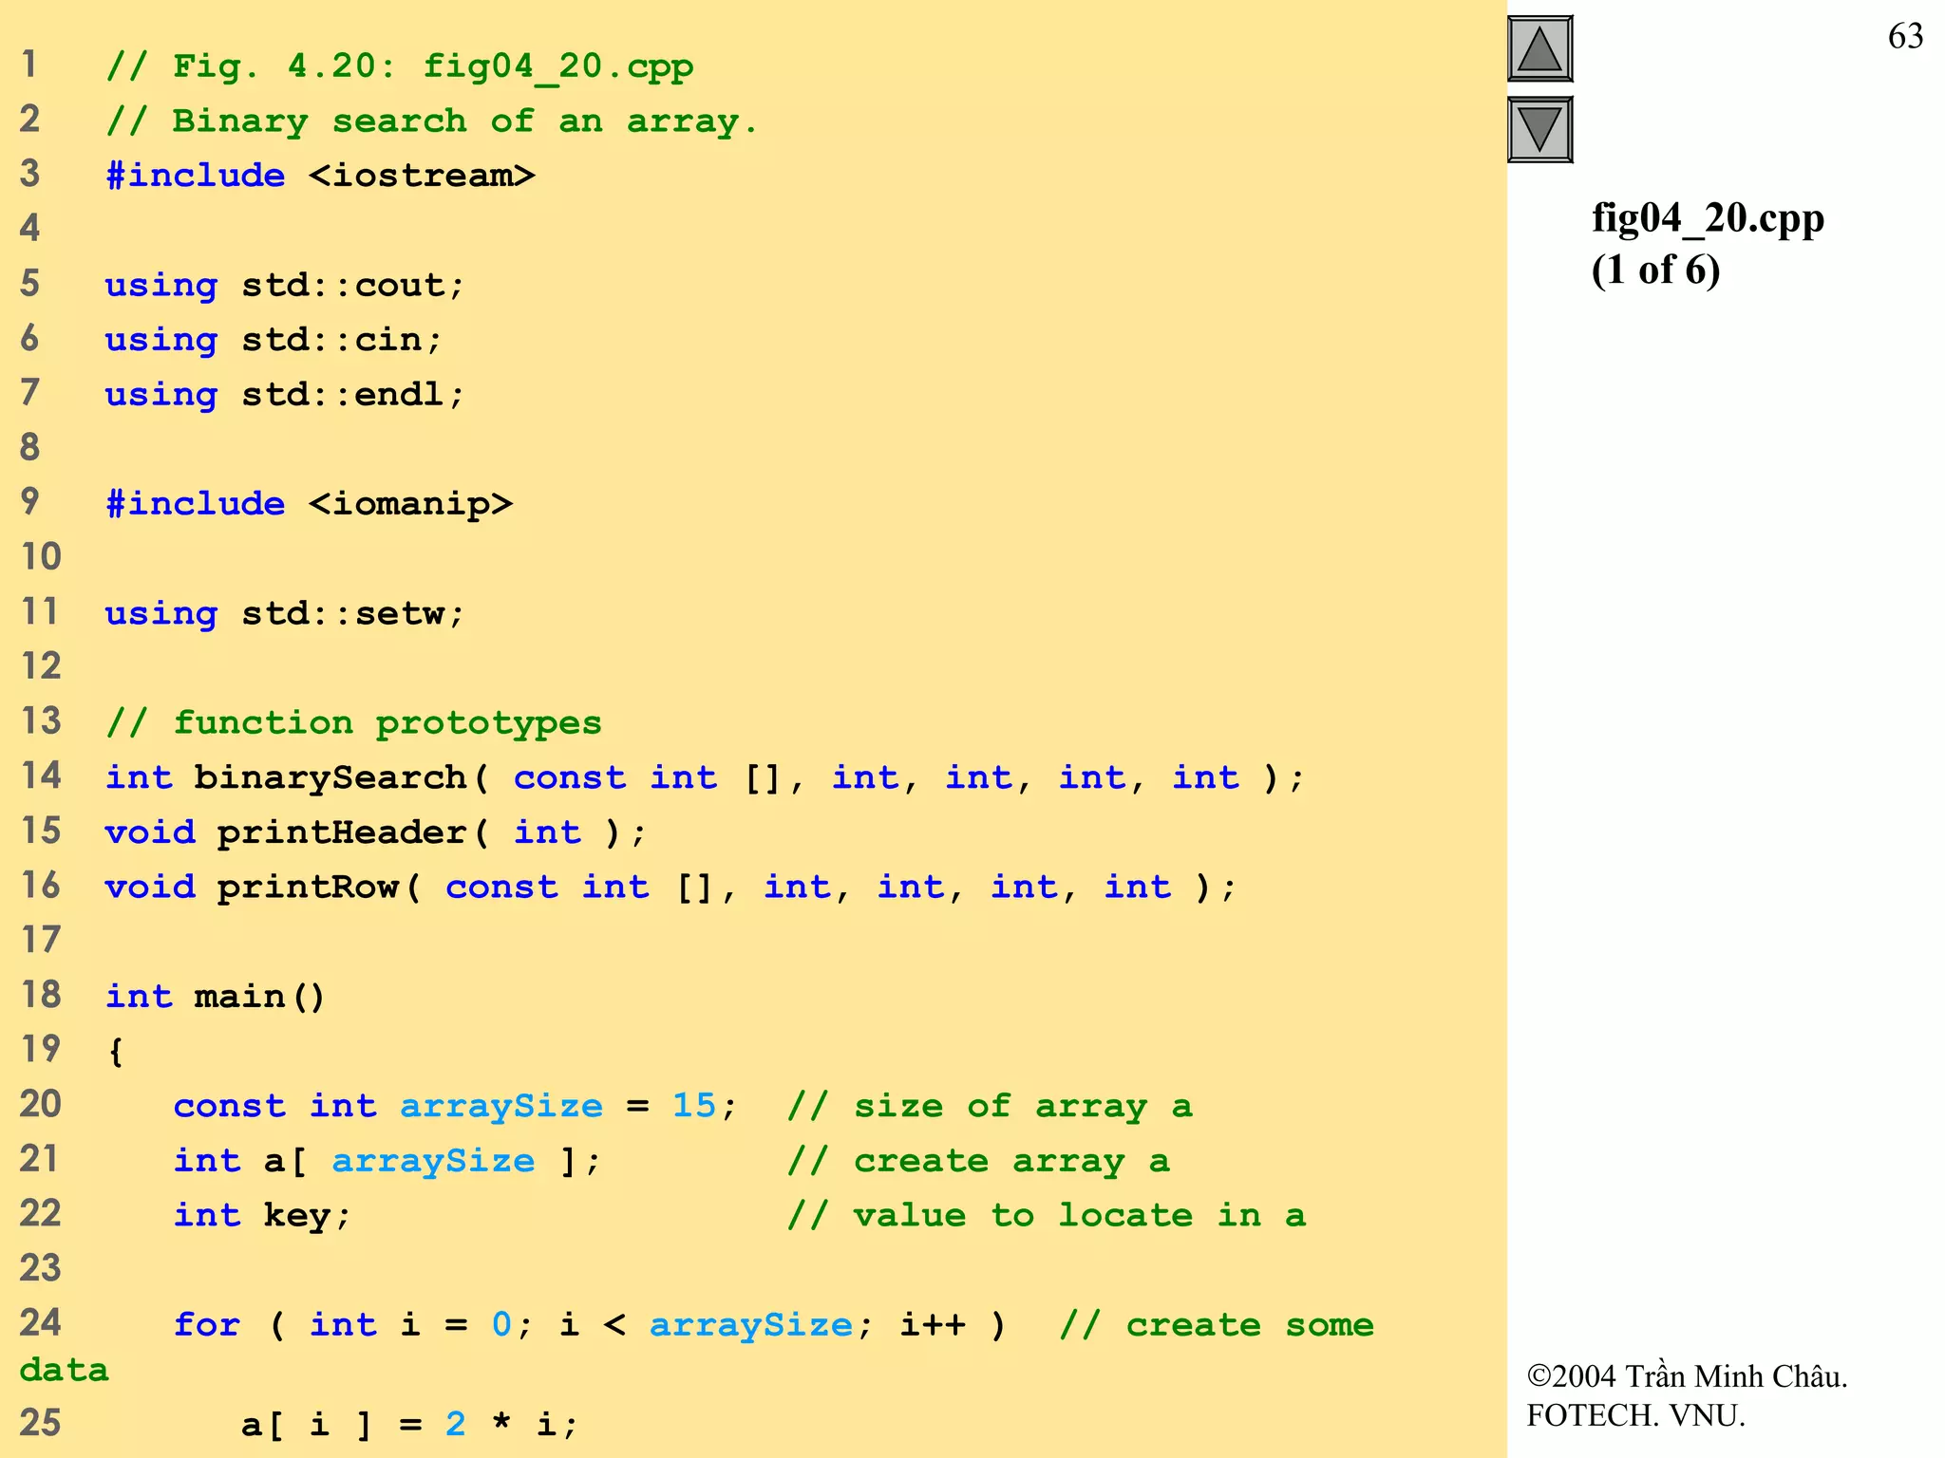Click the '// create some' comment on line 24

click(x=1217, y=1325)
